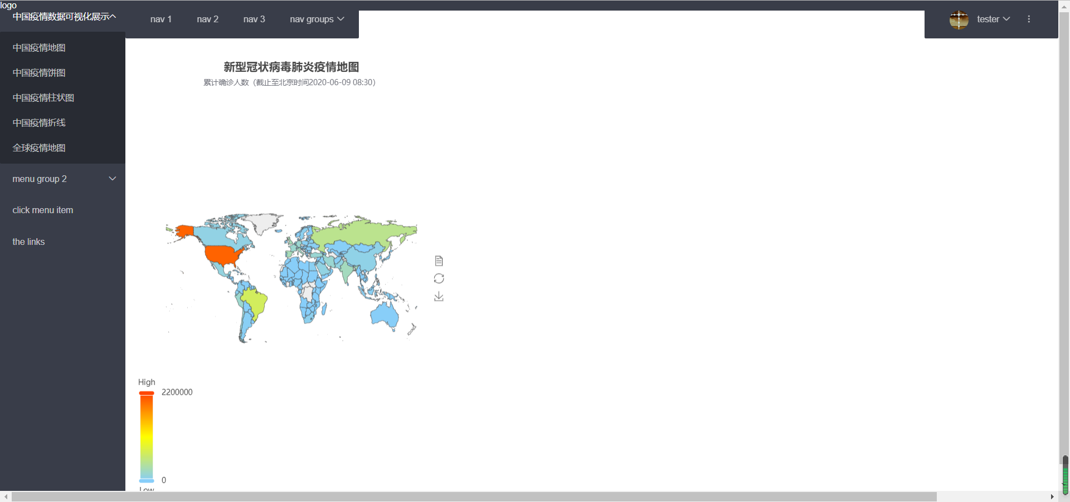Click the chart title 新型冠状病毒肺炎疫情地图
Viewport: 1070px width, 502px height.
291,67
